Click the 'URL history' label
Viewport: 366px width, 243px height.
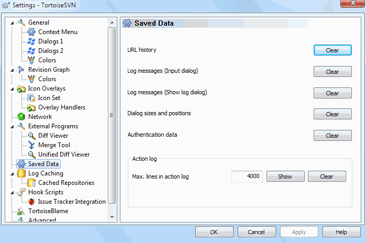tap(142, 50)
